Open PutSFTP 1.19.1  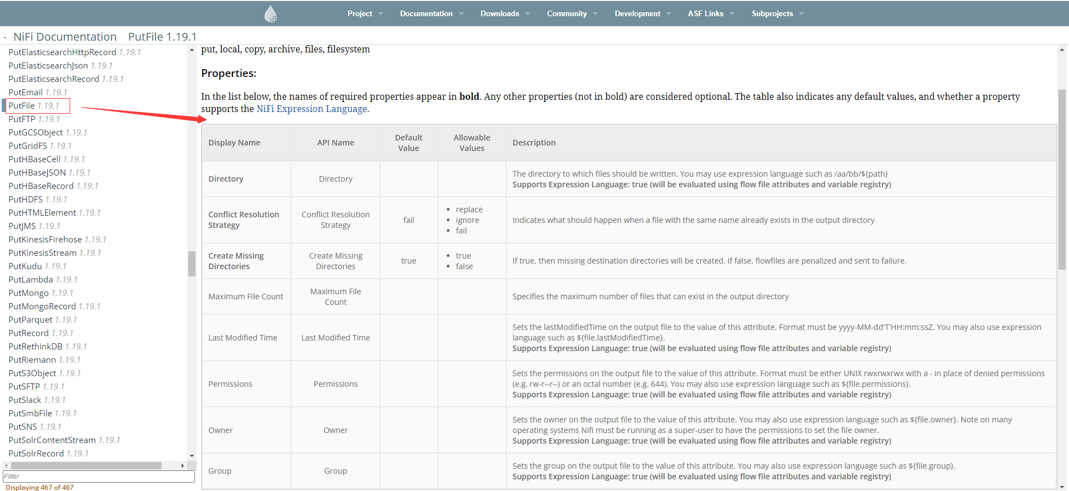37,387
